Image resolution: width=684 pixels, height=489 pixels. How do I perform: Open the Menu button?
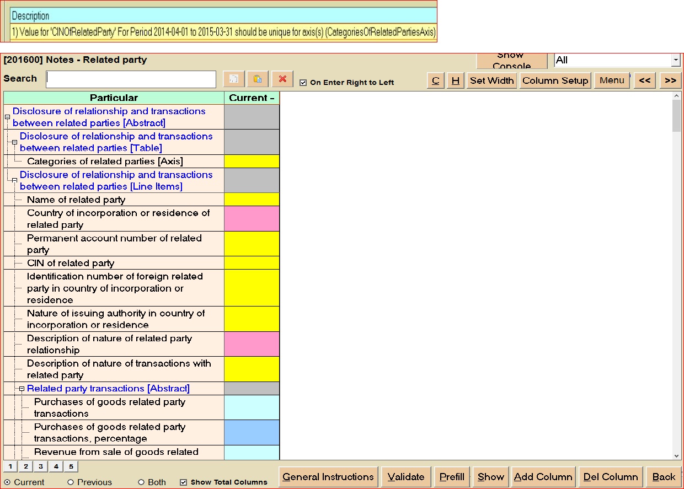click(612, 80)
